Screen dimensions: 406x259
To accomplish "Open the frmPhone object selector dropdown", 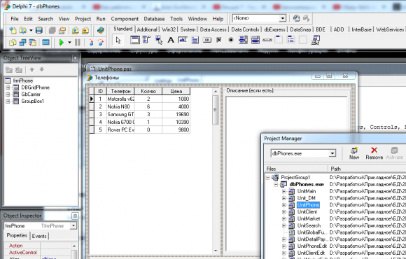I will [73, 226].
